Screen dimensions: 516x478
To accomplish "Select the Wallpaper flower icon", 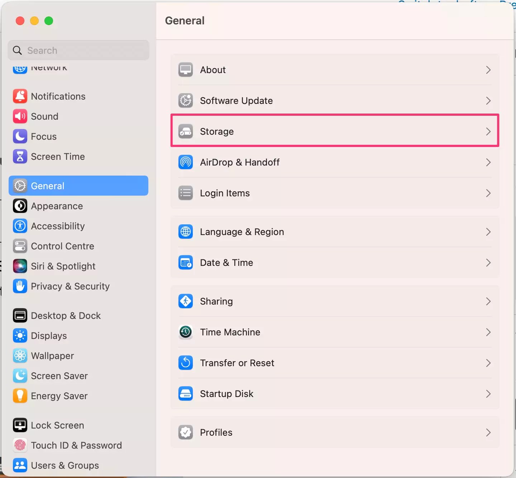I will [x=20, y=355].
